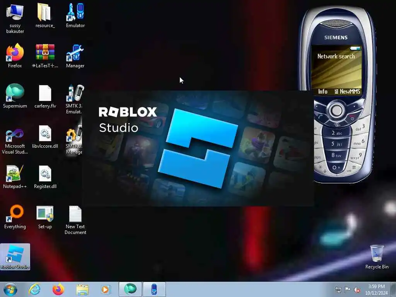Launch Internet Explorer from the taskbar
The width and height of the screenshot is (396, 297).
click(x=34, y=289)
